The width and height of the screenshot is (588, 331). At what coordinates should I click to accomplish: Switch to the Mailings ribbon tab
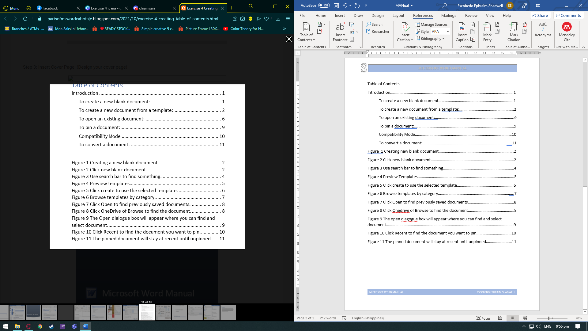(449, 15)
